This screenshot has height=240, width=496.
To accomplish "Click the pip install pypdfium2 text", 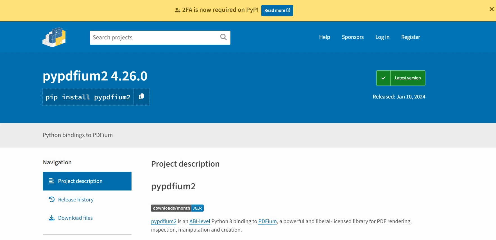I will [88, 97].
